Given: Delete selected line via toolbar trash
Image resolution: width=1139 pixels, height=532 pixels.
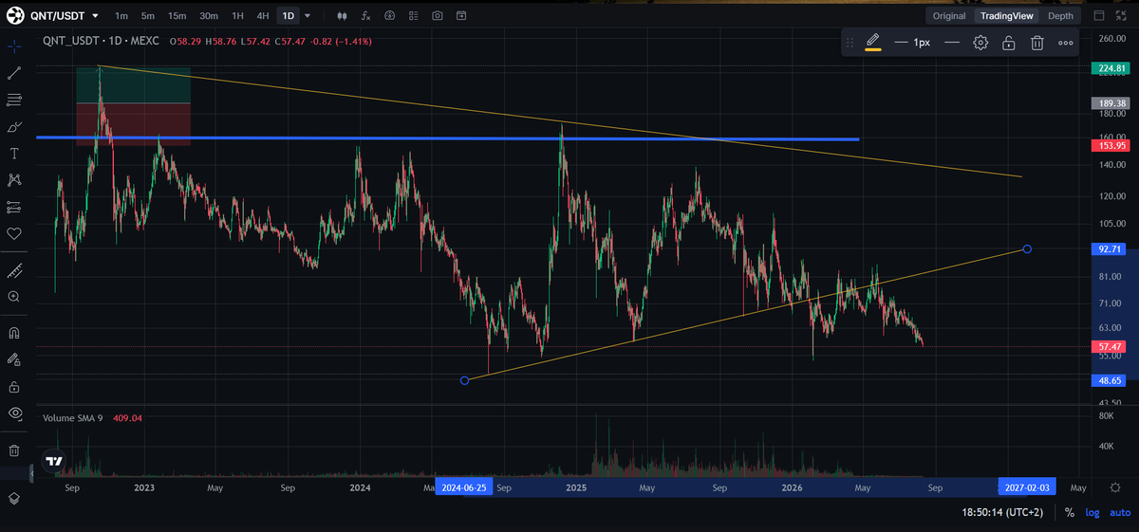Looking at the screenshot, I should pyautogui.click(x=1037, y=43).
